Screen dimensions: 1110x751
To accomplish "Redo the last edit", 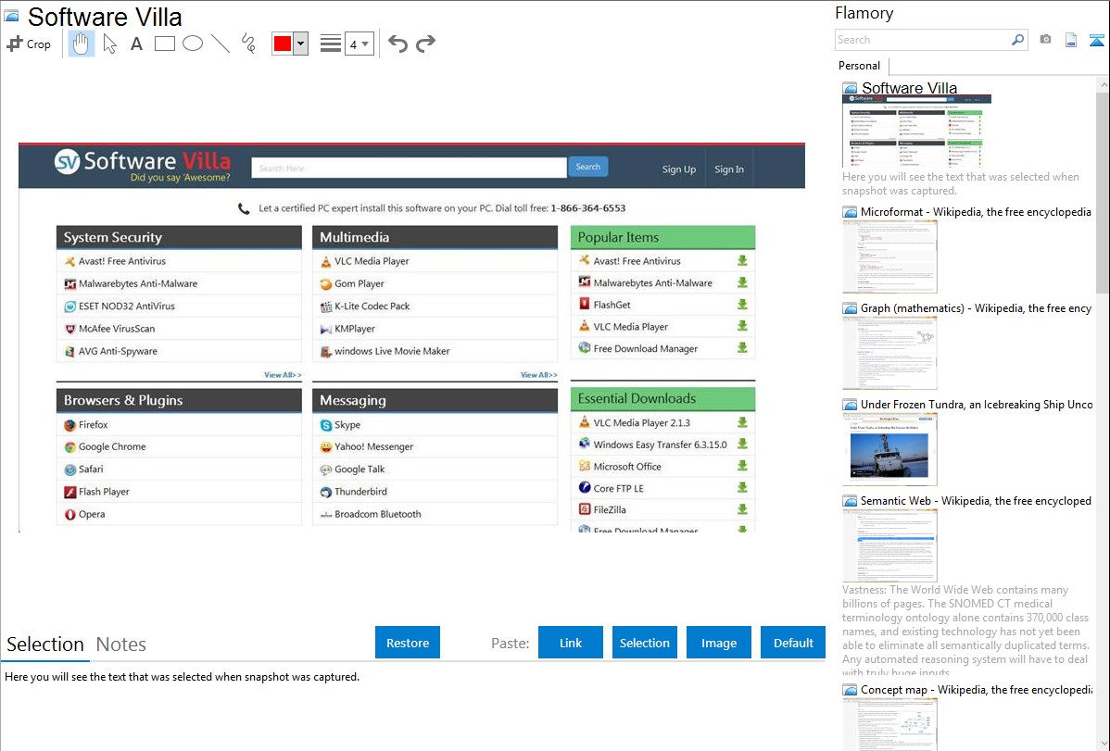I will (x=425, y=44).
